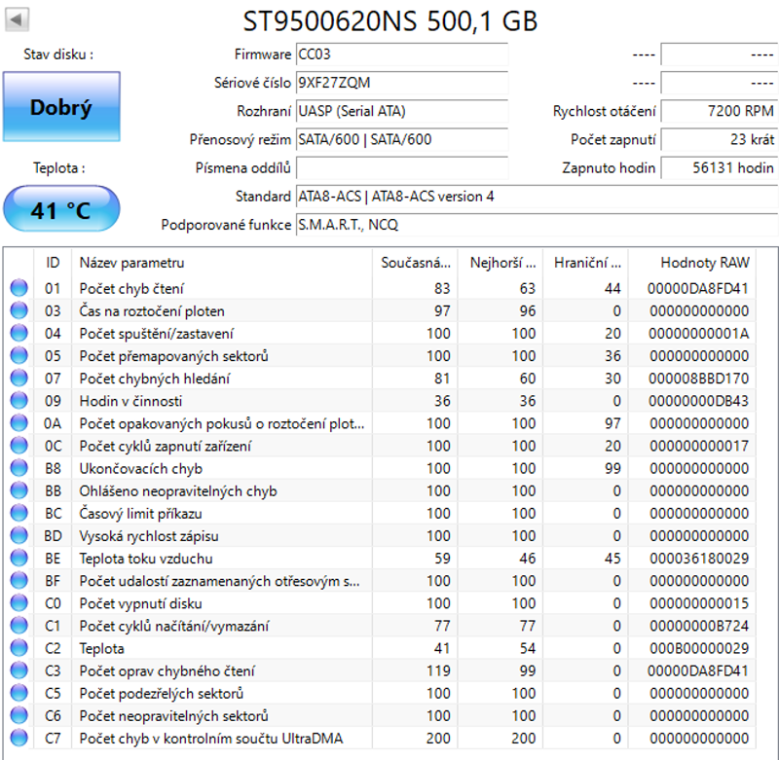Click the previous disk arrow button
This screenshot has width=779, height=760.
point(18,20)
